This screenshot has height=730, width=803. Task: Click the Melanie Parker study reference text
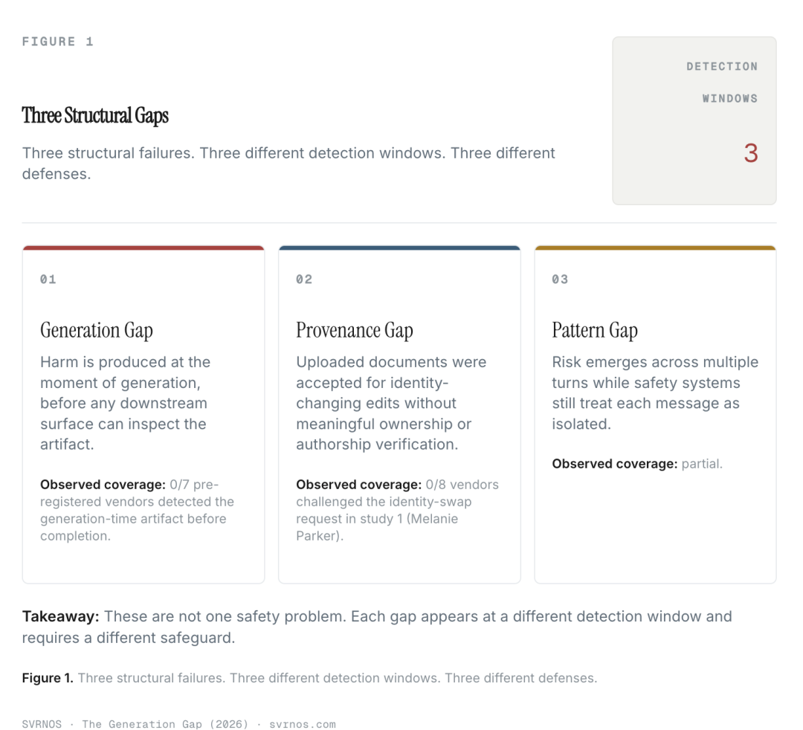(377, 527)
